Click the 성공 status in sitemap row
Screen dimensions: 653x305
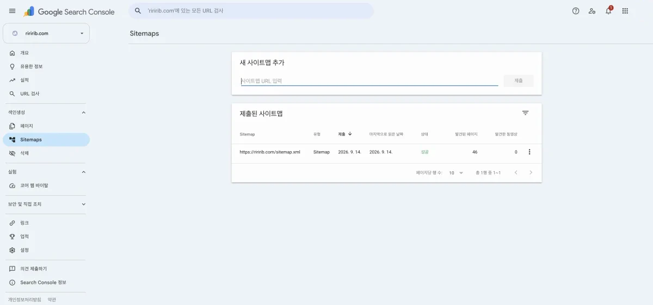(x=425, y=152)
